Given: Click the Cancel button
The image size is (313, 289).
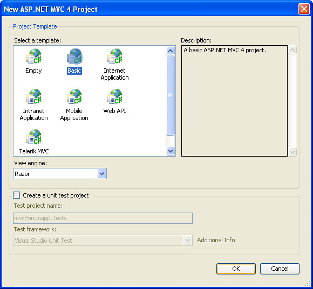Looking at the screenshot, I should pyautogui.click(x=280, y=269).
